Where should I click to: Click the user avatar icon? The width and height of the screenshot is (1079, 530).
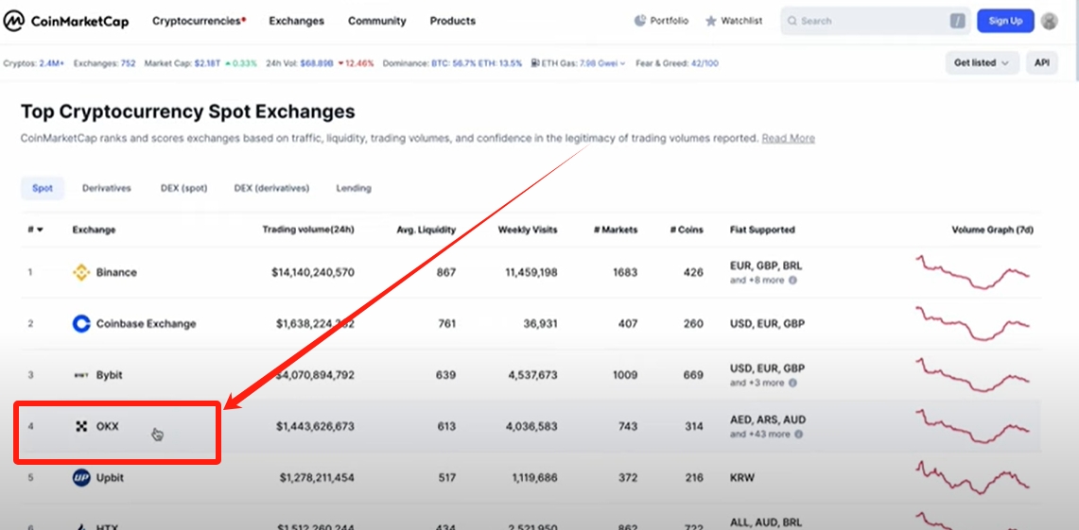tap(1050, 21)
